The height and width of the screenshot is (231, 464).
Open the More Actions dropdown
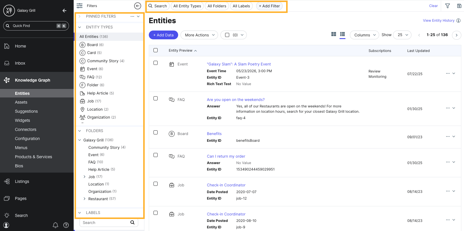coord(199,35)
